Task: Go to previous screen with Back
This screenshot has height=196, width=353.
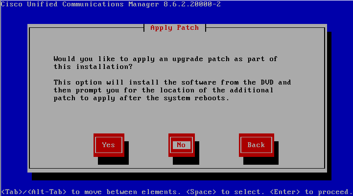Action: (256, 145)
